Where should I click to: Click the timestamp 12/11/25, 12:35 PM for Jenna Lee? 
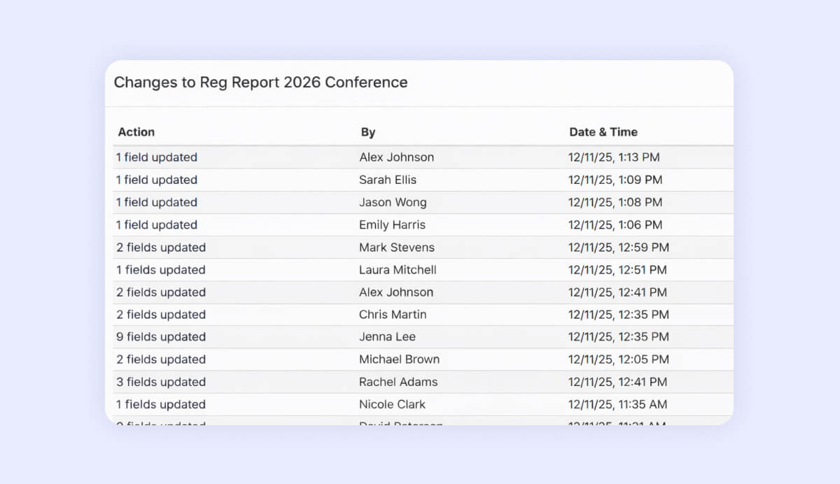tap(617, 336)
